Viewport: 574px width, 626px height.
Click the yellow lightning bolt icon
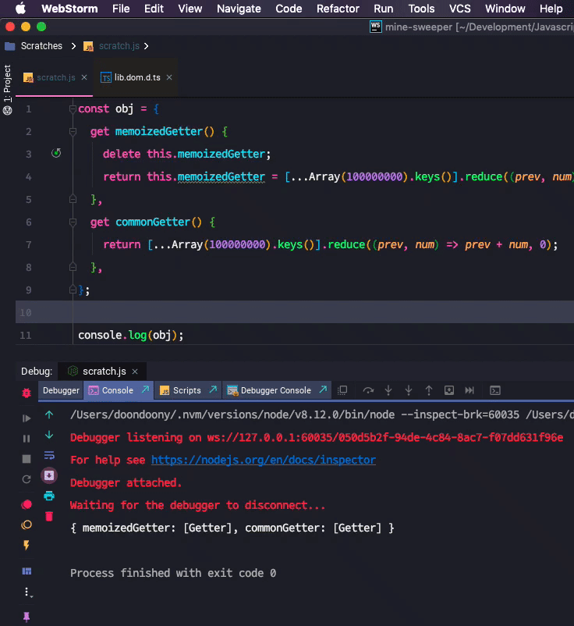(x=27, y=545)
